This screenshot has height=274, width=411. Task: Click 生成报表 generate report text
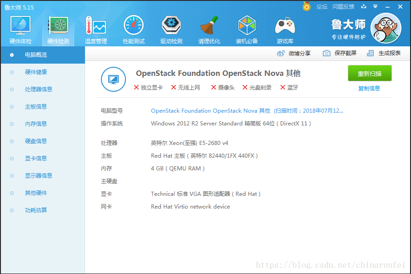point(389,53)
